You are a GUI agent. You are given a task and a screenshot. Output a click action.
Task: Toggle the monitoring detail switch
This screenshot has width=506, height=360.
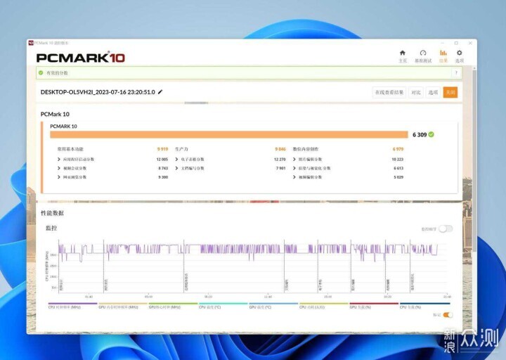[x=446, y=229]
